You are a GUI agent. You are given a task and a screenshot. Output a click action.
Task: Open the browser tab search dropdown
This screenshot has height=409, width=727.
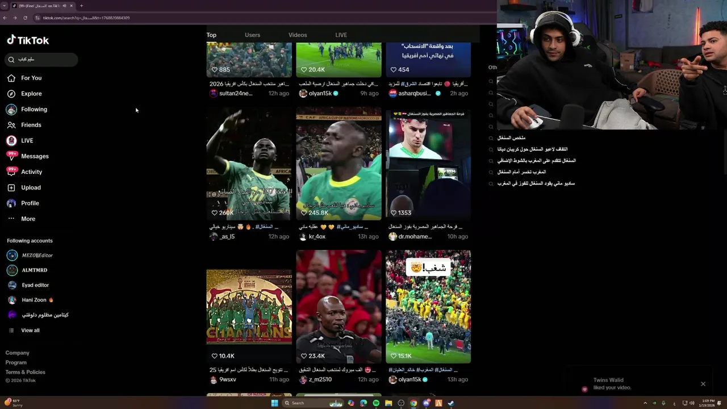[x=5, y=6]
